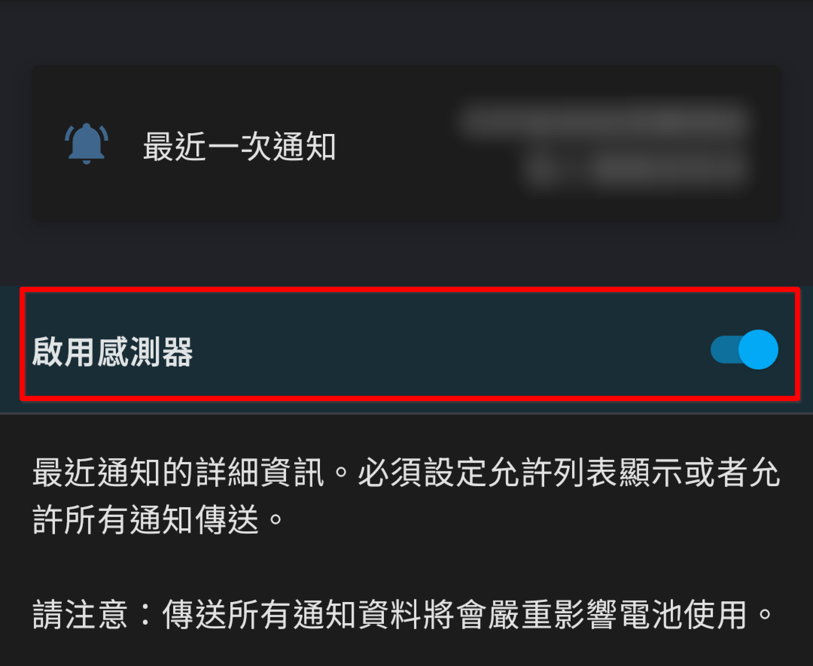Screen dimensions: 813x666
Task: Tap the red-highlighted enable sensor row
Action: (x=410, y=344)
